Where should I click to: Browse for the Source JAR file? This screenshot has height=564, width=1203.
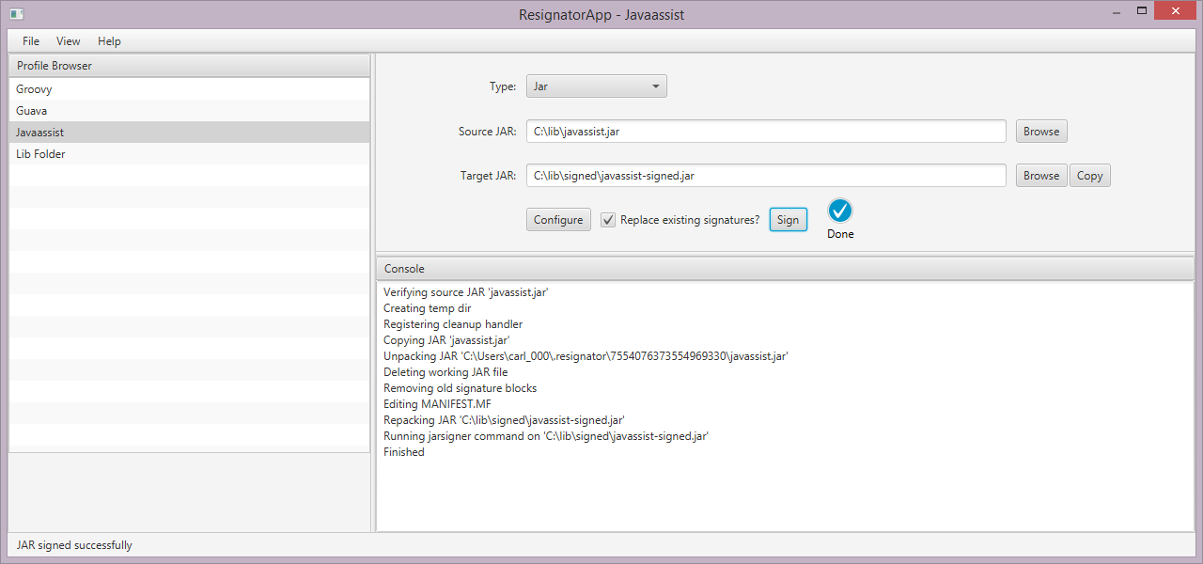click(x=1041, y=132)
